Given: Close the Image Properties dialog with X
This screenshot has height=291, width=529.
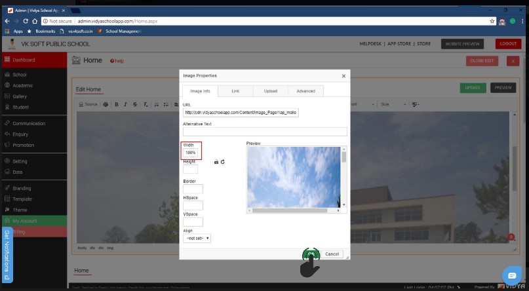Looking at the screenshot, I should pyautogui.click(x=343, y=76).
